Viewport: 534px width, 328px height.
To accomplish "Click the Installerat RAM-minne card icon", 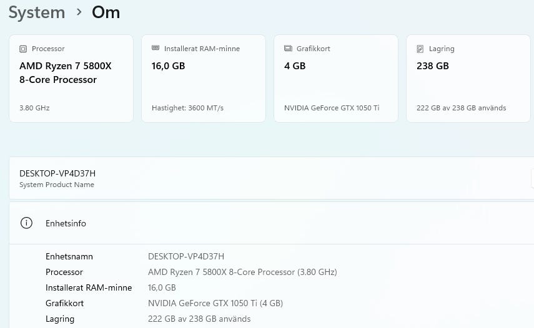I will click(x=156, y=49).
